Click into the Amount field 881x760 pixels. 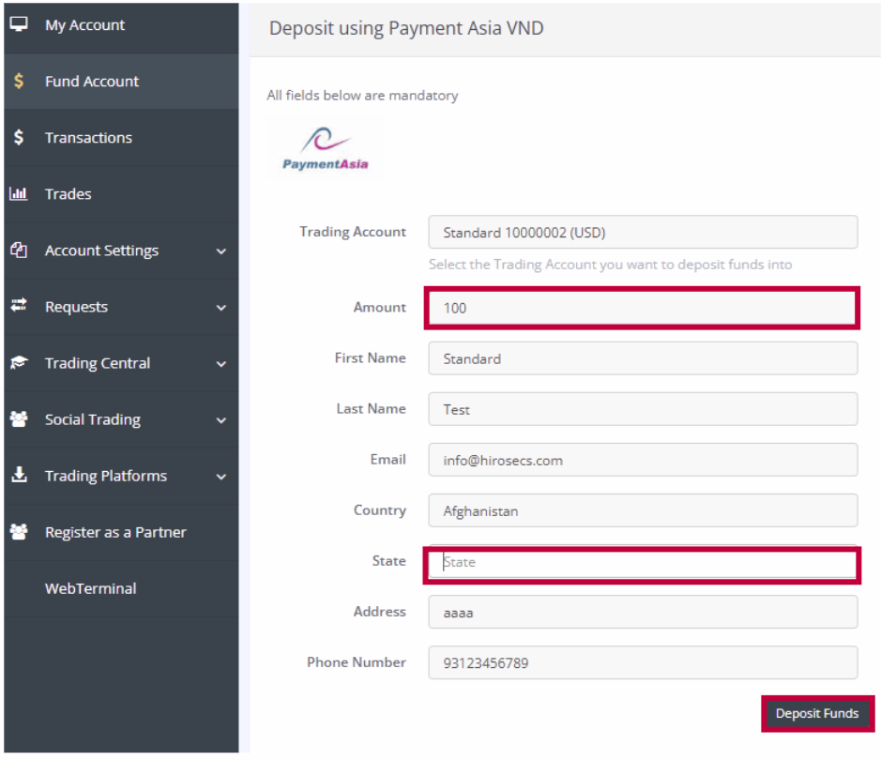click(x=643, y=309)
